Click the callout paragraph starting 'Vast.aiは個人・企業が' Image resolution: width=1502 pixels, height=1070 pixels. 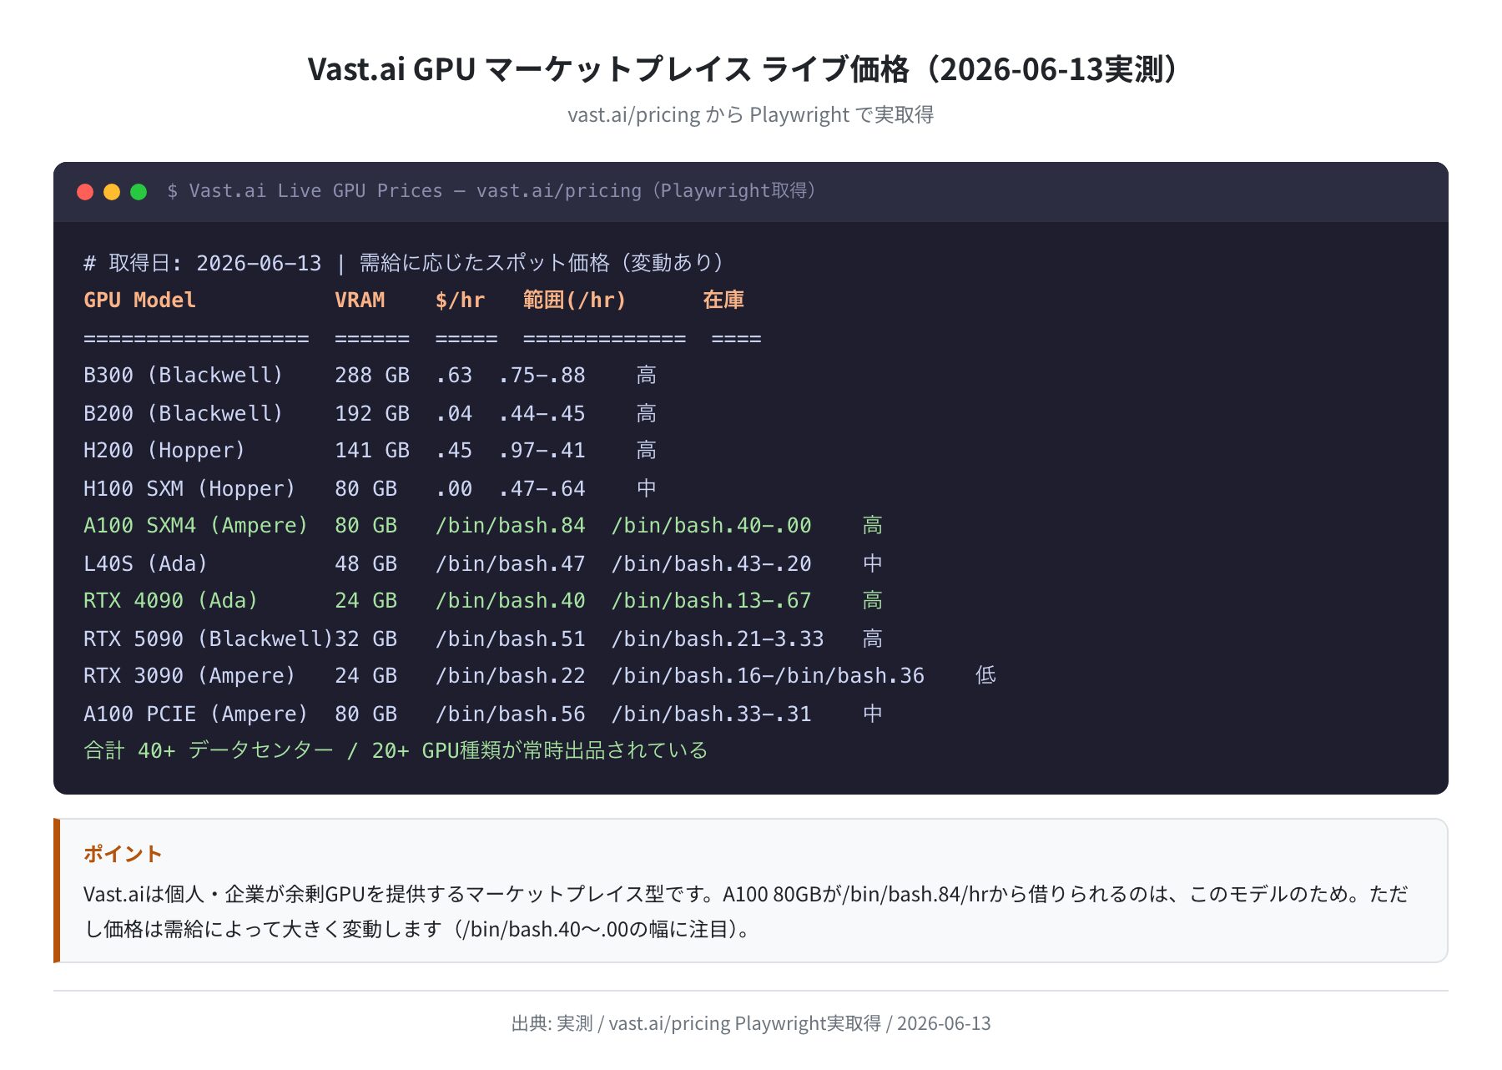[745, 911]
